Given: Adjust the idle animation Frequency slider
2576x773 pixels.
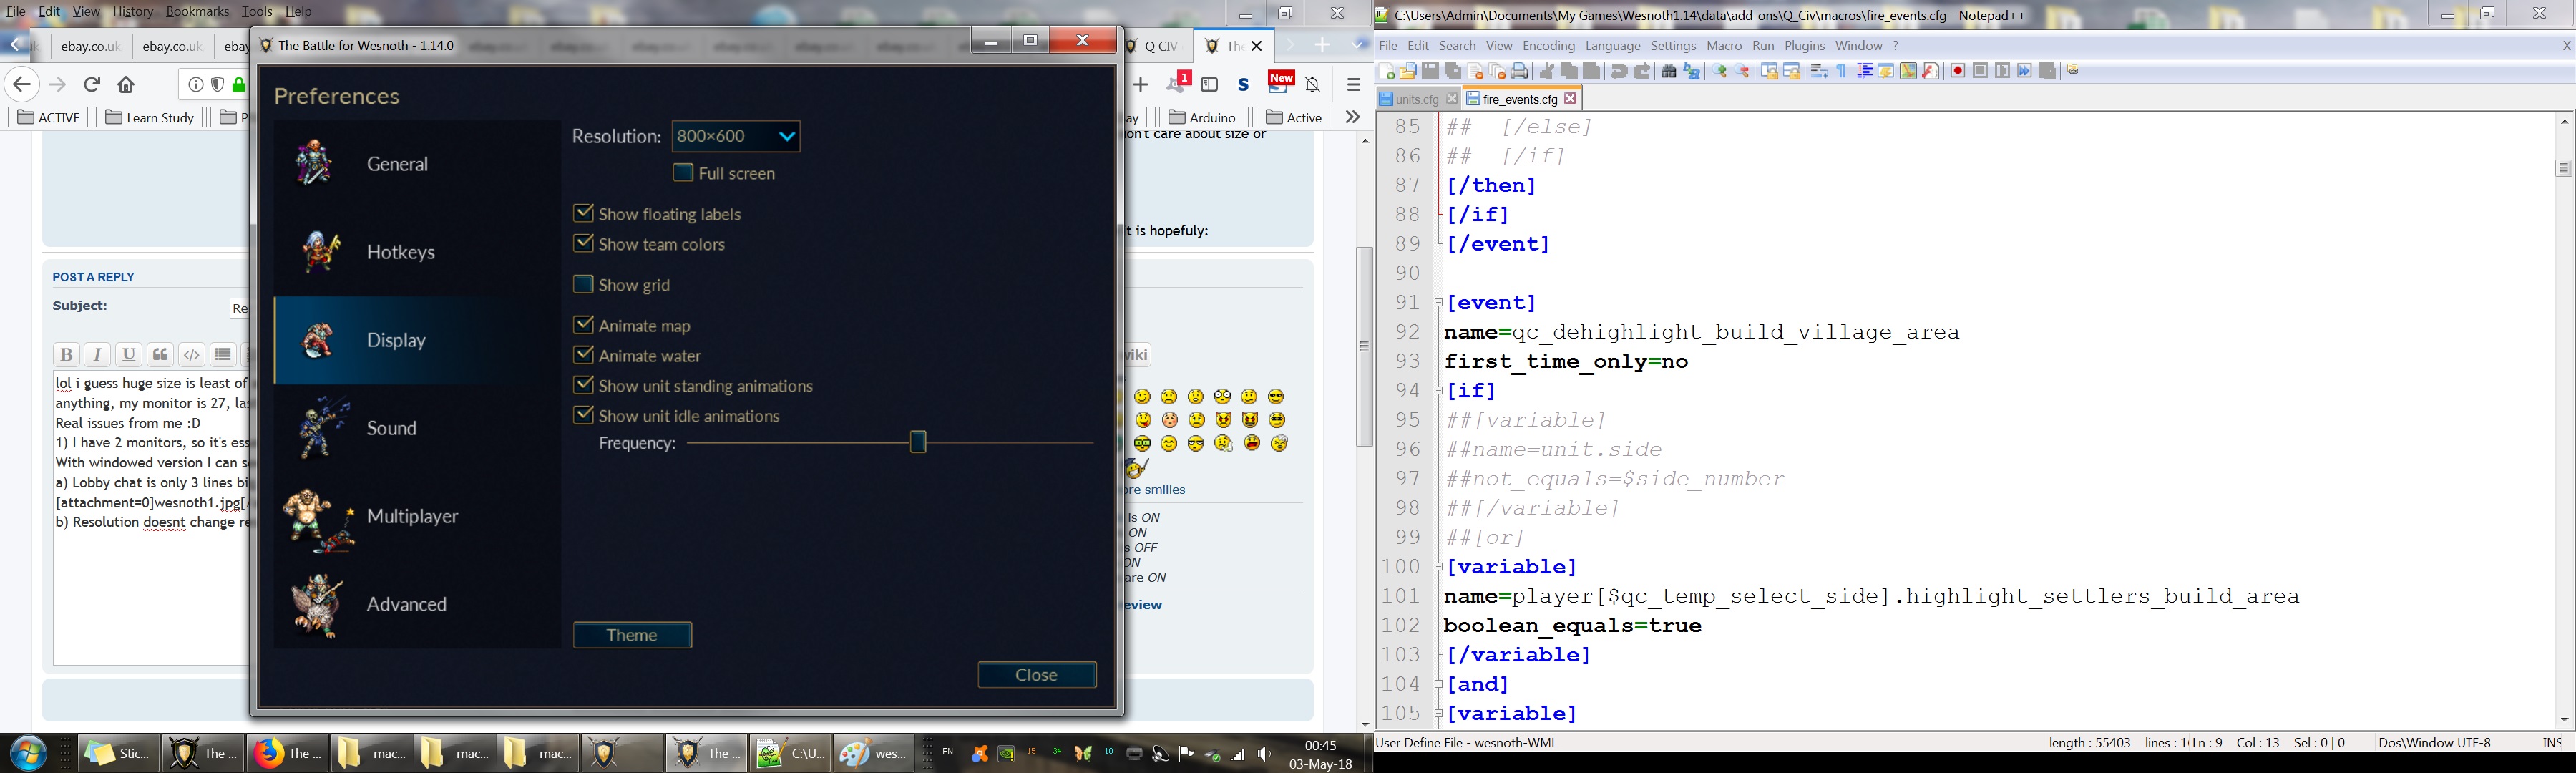Looking at the screenshot, I should (x=919, y=442).
